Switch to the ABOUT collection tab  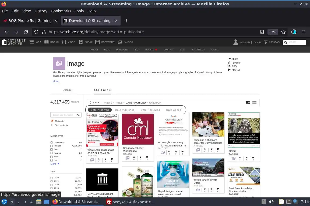tap(68, 90)
